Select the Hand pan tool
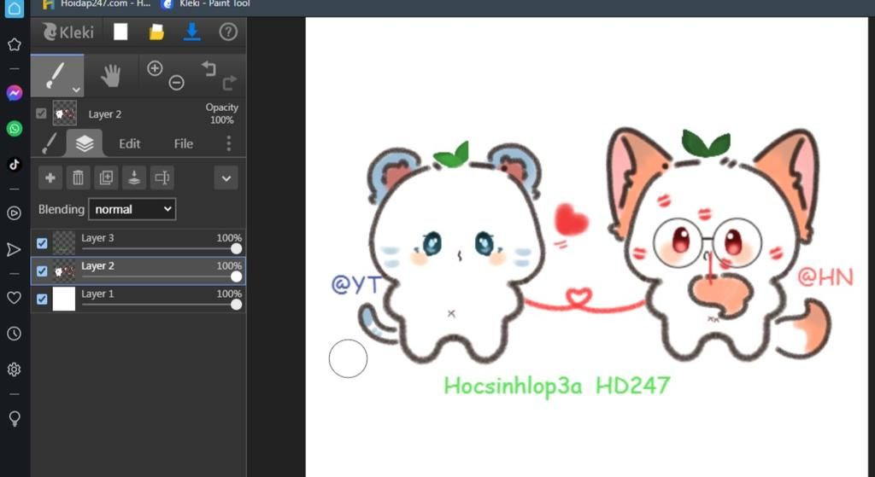This screenshot has width=875, height=477. pos(110,75)
